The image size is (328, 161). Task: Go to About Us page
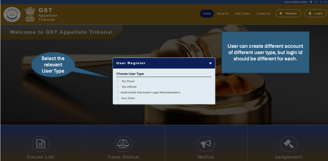tap(223, 14)
